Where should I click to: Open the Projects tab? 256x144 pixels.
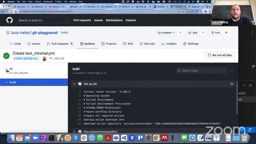[x=109, y=44]
